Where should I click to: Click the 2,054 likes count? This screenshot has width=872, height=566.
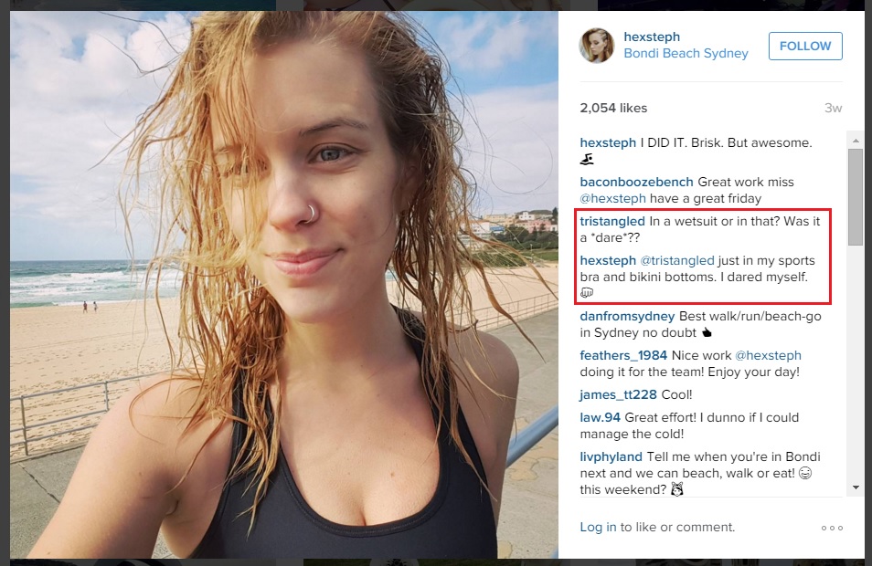[x=613, y=108]
